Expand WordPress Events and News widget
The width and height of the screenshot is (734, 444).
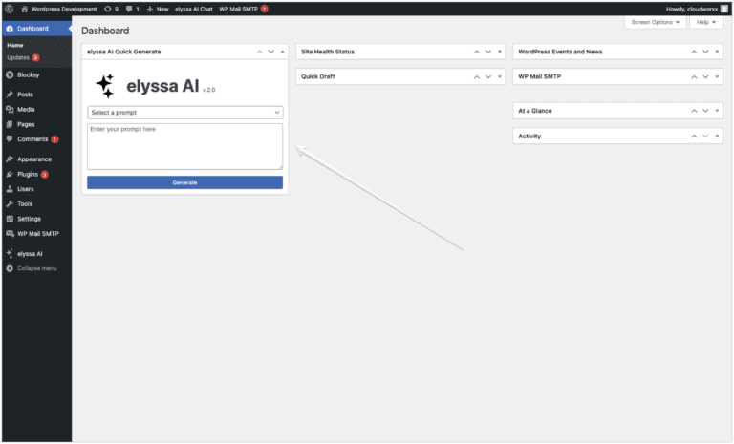pyautogui.click(x=717, y=52)
